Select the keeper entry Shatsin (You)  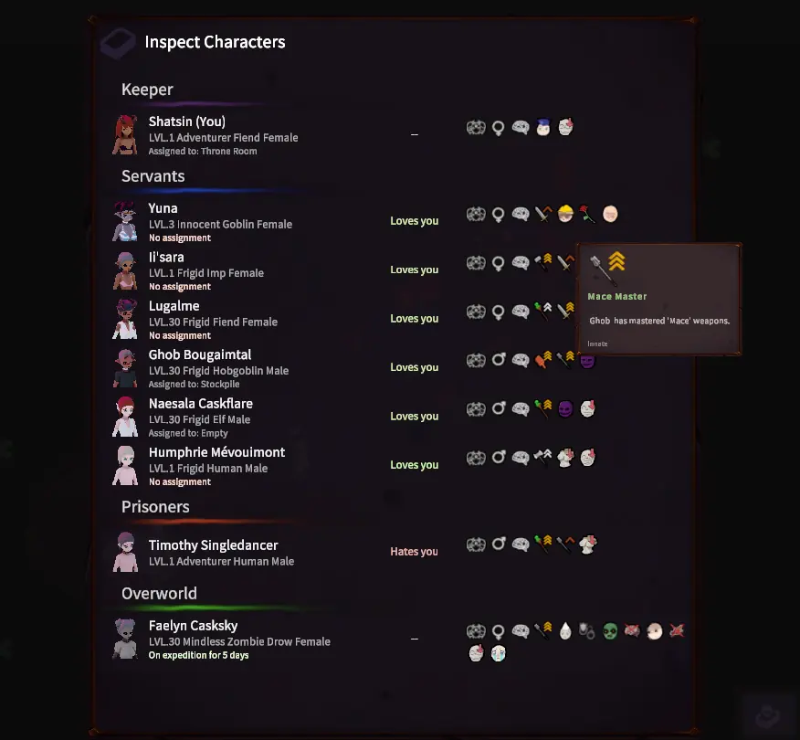coord(186,122)
